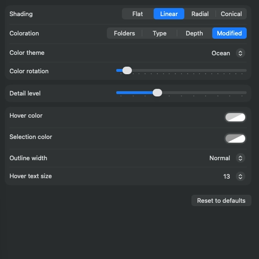
Task: Click the Color rotation label text
Action: point(29,71)
